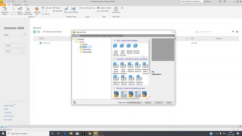The image size is (242, 136).
Task: Collapse the Assembly templates section
Action: 115,59
